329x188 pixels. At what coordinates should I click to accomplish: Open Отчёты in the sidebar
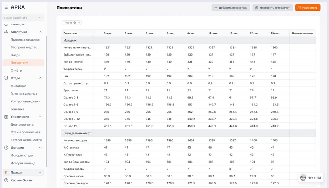[x=16, y=70]
